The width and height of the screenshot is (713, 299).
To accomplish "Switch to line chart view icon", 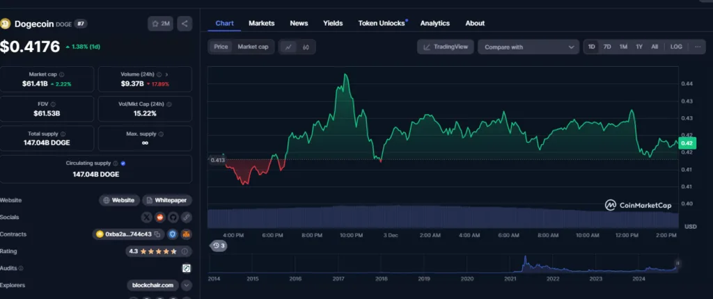I will pos(288,47).
